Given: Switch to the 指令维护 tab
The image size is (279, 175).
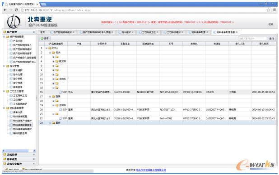Looking at the screenshot, I should [126, 32].
